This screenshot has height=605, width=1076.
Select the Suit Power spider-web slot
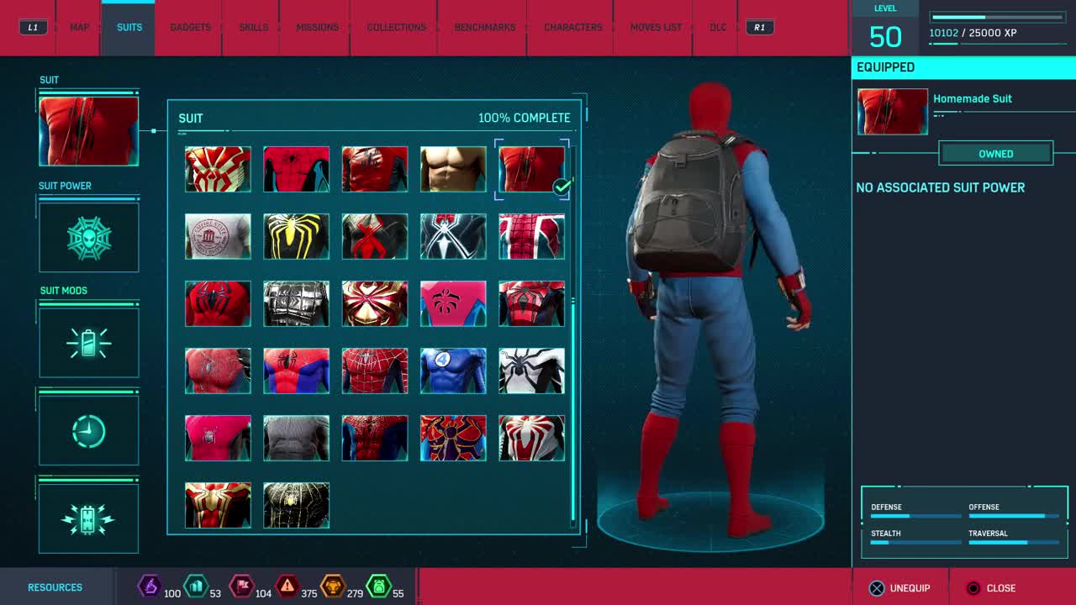[88, 238]
